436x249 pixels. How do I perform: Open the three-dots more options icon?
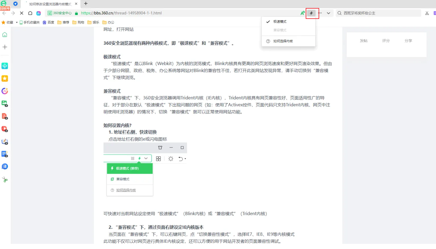tap(320, 13)
